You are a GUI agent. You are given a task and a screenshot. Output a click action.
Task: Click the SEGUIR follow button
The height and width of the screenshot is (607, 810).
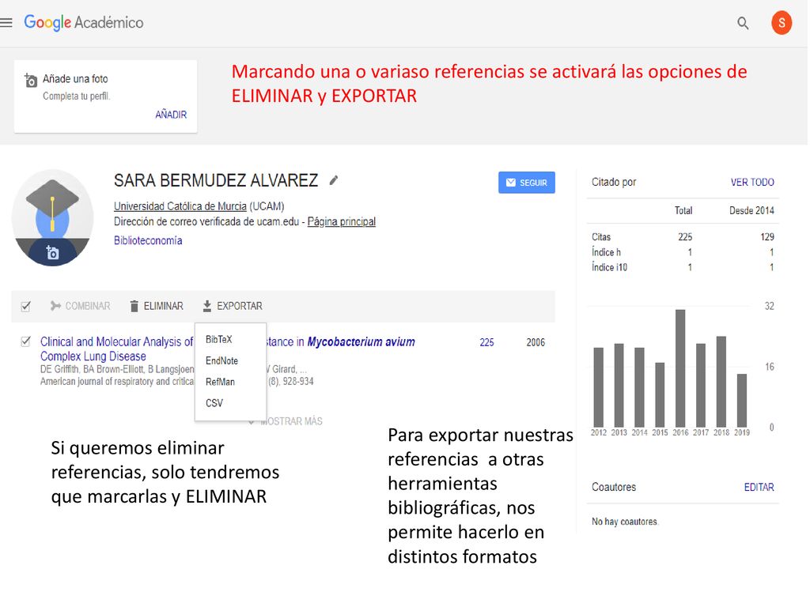(526, 183)
